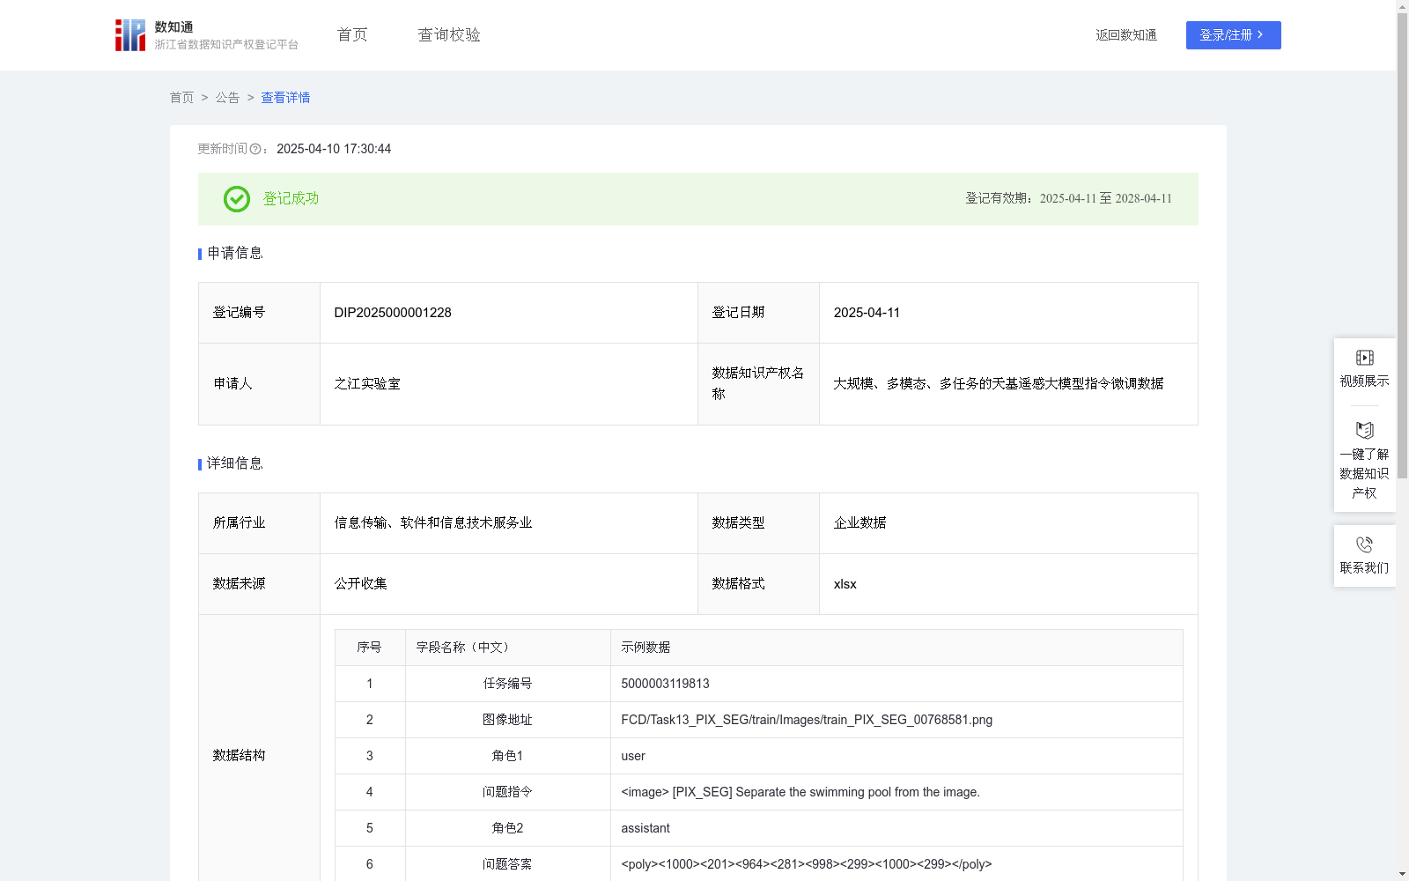Click the data source value 公开收集
The width and height of the screenshot is (1409, 881).
(x=360, y=584)
